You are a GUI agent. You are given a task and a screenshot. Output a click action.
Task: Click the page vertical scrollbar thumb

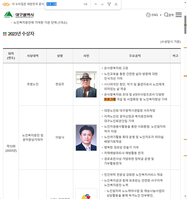(185, 25)
